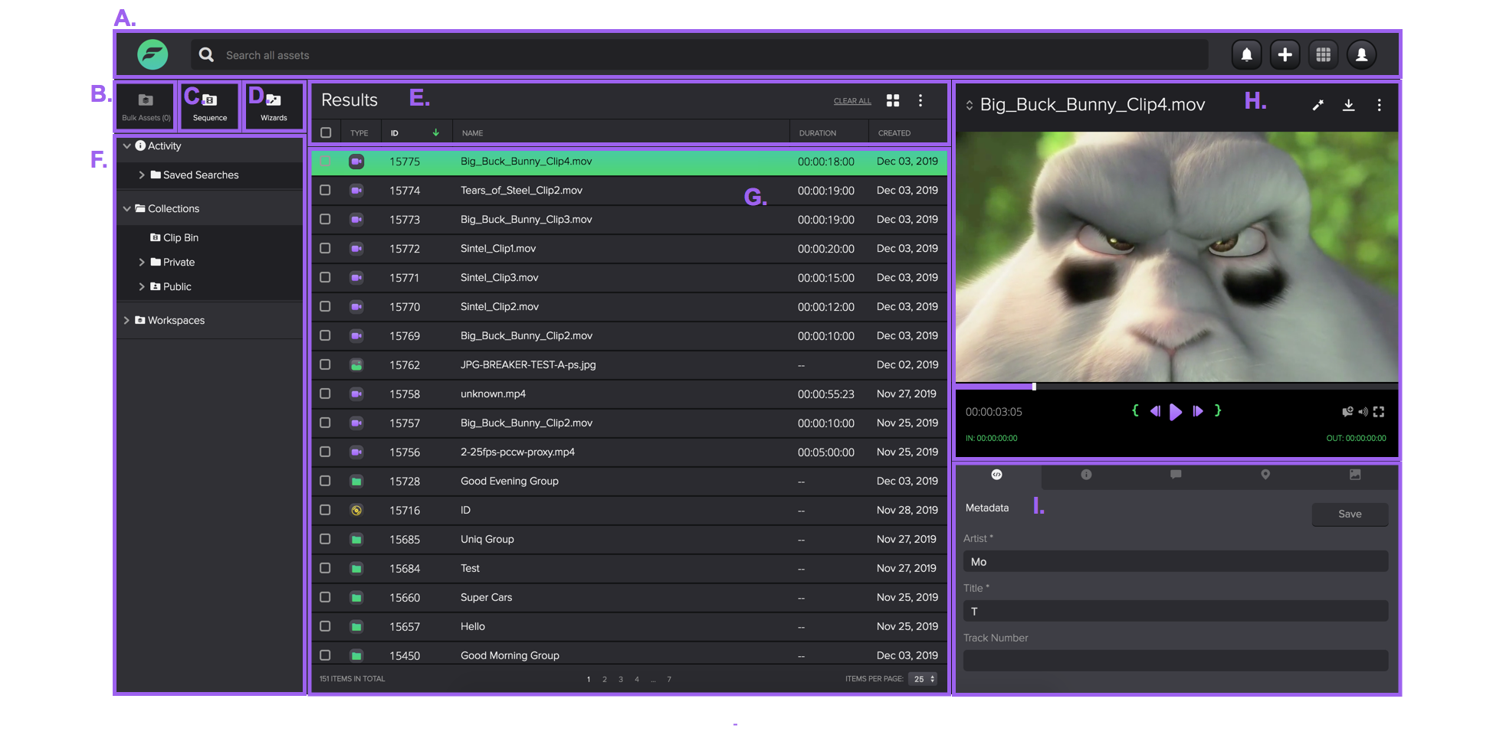Expand the Saved Searches folder

click(x=142, y=175)
